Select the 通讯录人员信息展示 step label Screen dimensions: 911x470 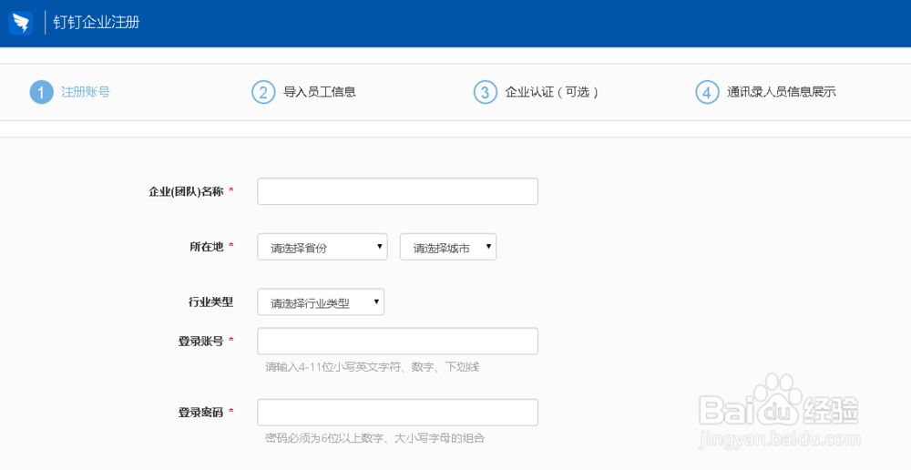tap(782, 92)
